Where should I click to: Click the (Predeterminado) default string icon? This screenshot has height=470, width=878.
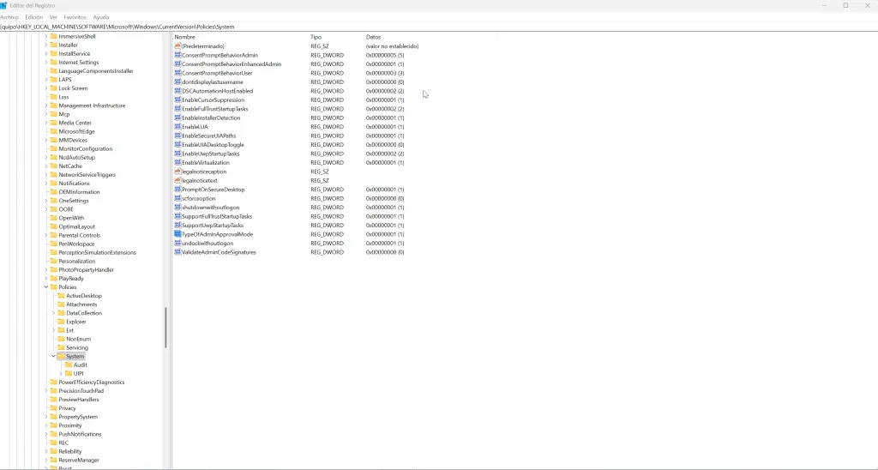click(177, 46)
